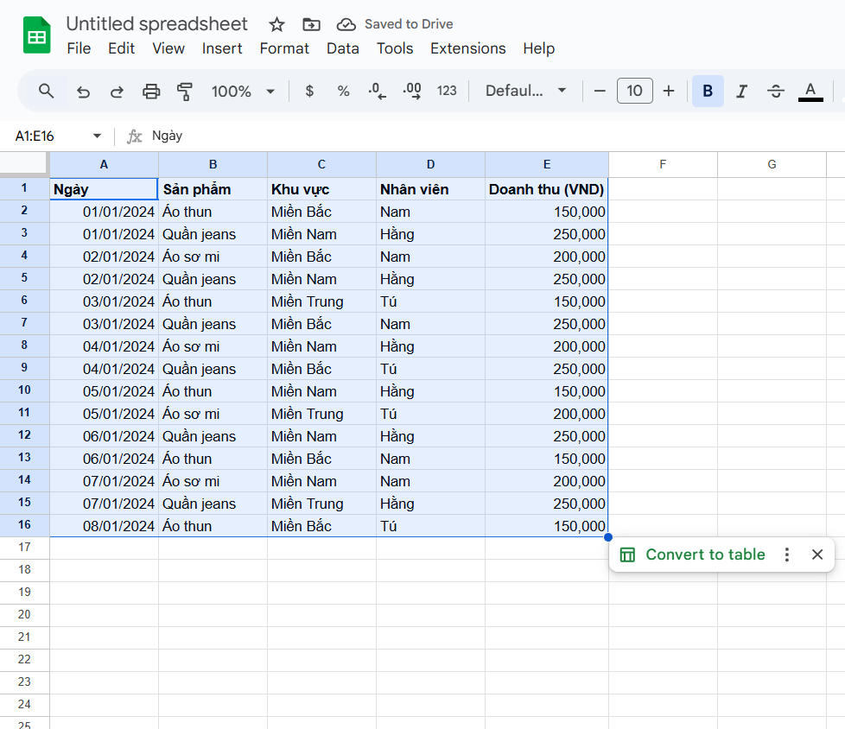
Task: Dismiss the Convert to table suggestion
Action: click(x=817, y=555)
